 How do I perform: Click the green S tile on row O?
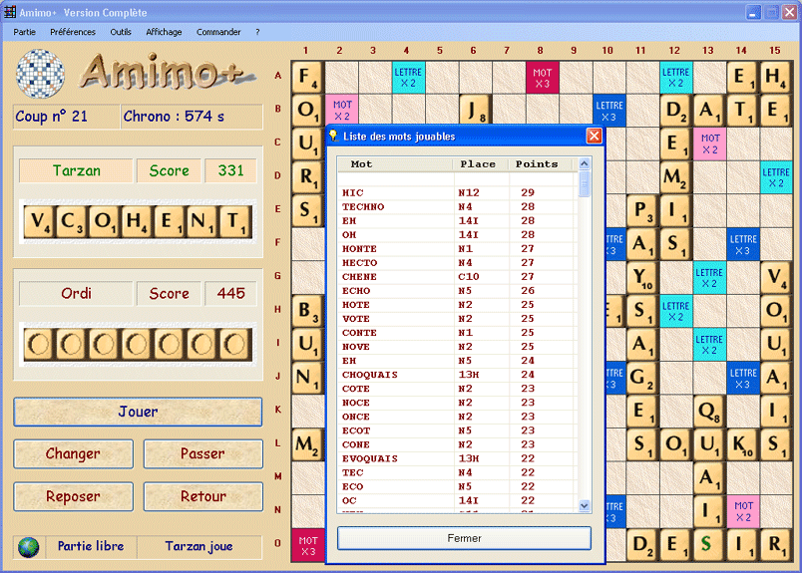[x=709, y=544]
